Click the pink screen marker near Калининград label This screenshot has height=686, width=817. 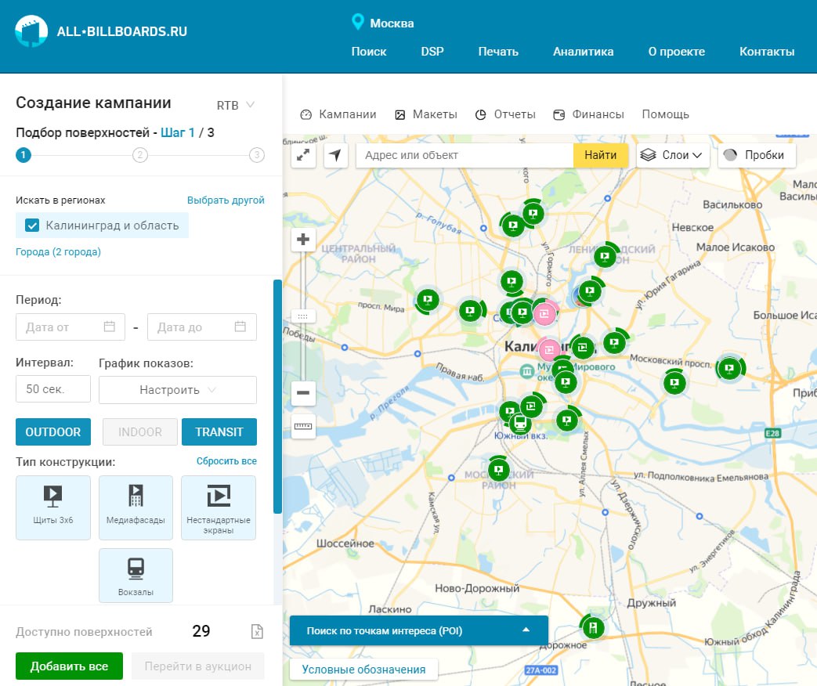tap(548, 349)
